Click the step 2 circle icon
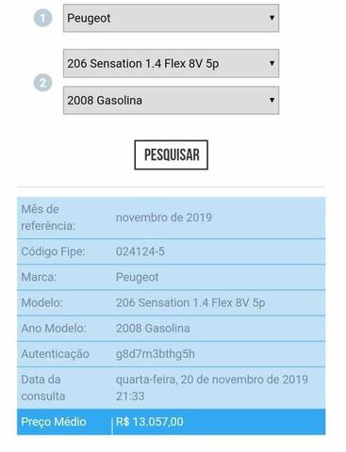The height and width of the screenshot is (452, 346). (x=42, y=83)
